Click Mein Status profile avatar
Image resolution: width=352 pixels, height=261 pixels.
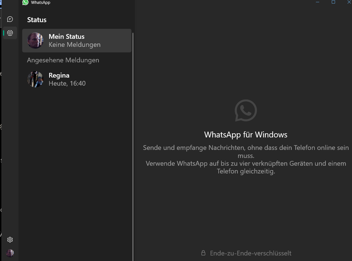tap(35, 40)
